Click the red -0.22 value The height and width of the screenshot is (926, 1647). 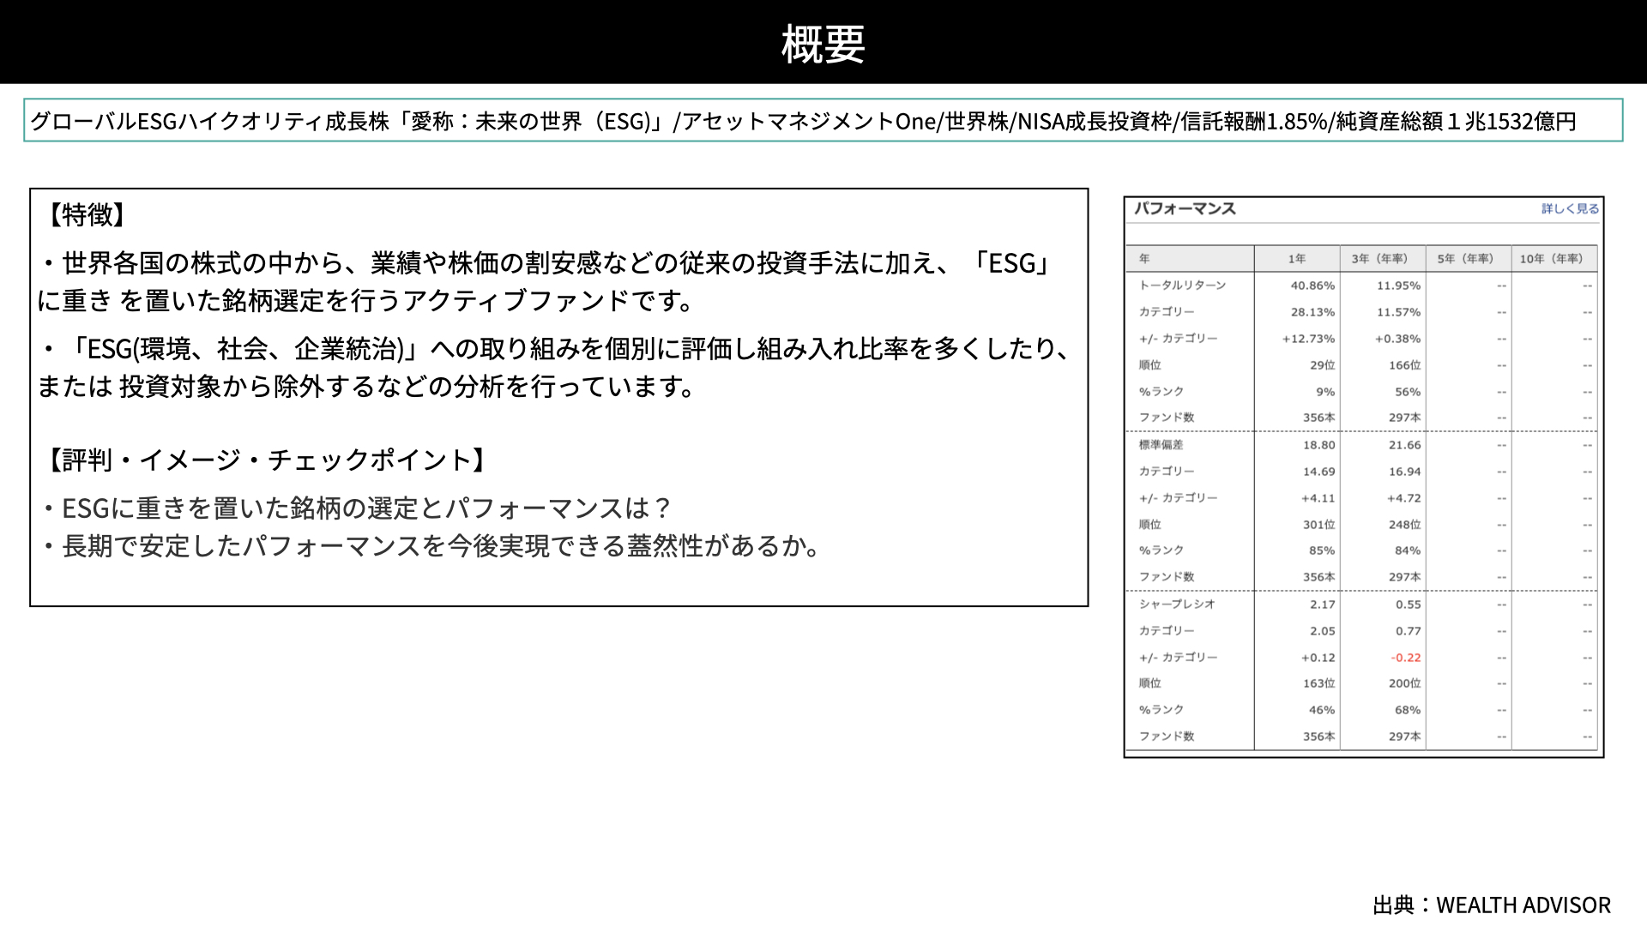[1405, 658]
